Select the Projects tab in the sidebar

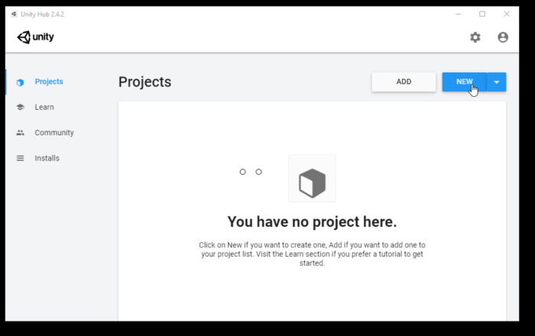point(49,82)
